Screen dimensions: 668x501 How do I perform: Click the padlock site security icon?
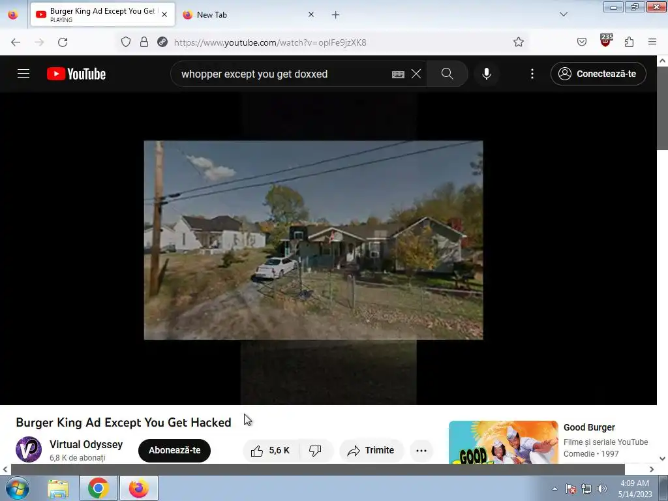[x=144, y=42]
